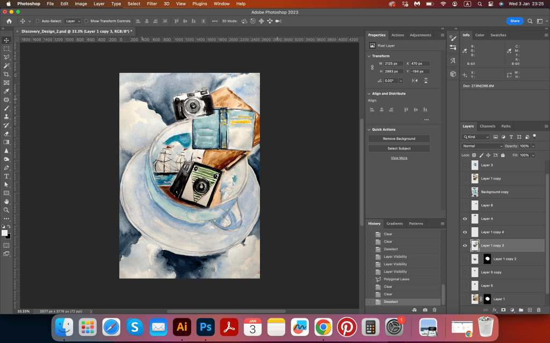550x343 pixels.
Task: Open the layer Opacity dropdown arrow
Action: [x=533, y=146]
